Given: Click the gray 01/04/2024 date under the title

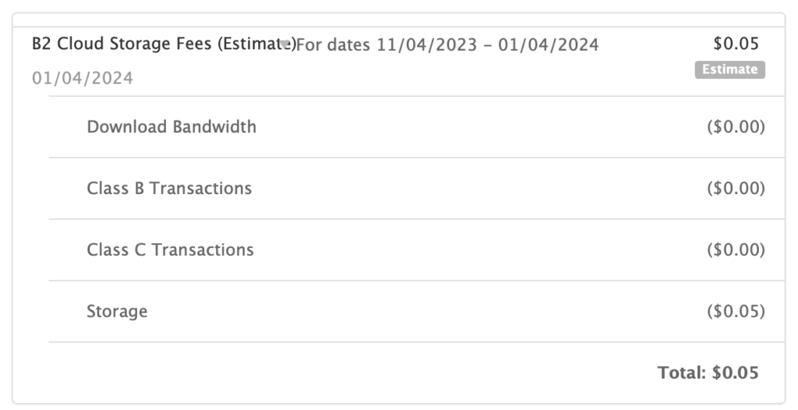Looking at the screenshot, I should click(x=83, y=78).
